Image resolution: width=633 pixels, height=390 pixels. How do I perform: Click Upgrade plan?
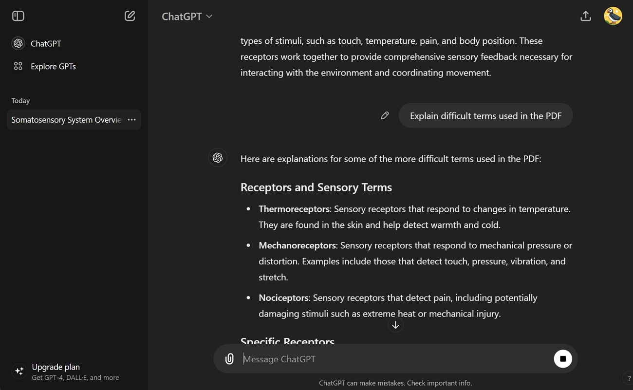pos(56,367)
